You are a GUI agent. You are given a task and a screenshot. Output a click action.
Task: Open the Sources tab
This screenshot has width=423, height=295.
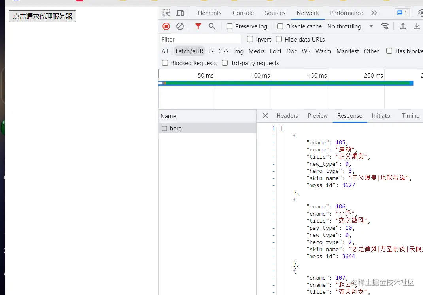click(x=275, y=13)
